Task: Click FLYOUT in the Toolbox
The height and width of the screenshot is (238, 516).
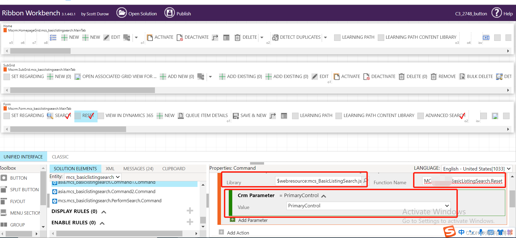Action: pos(18,201)
